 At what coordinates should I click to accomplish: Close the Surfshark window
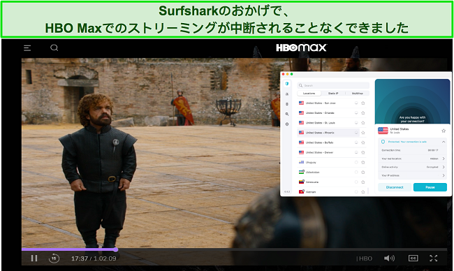tap(283, 74)
